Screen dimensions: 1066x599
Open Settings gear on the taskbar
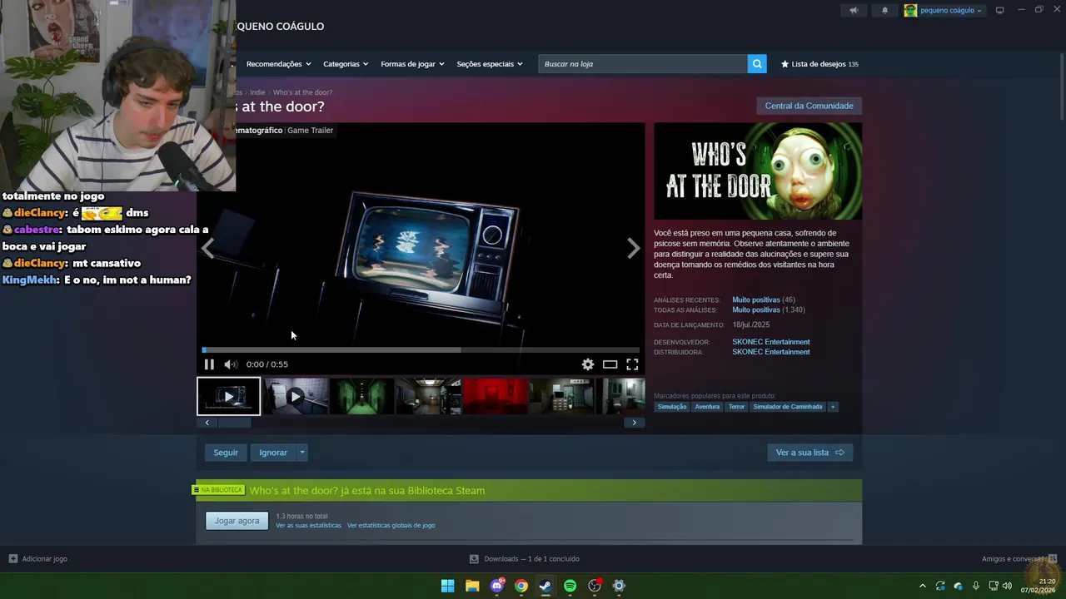click(x=619, y=586)
